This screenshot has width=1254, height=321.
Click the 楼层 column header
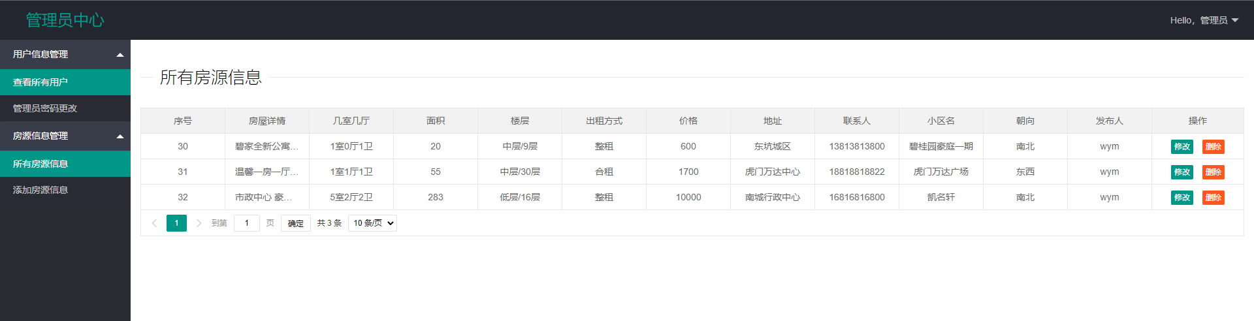[520, 121]
